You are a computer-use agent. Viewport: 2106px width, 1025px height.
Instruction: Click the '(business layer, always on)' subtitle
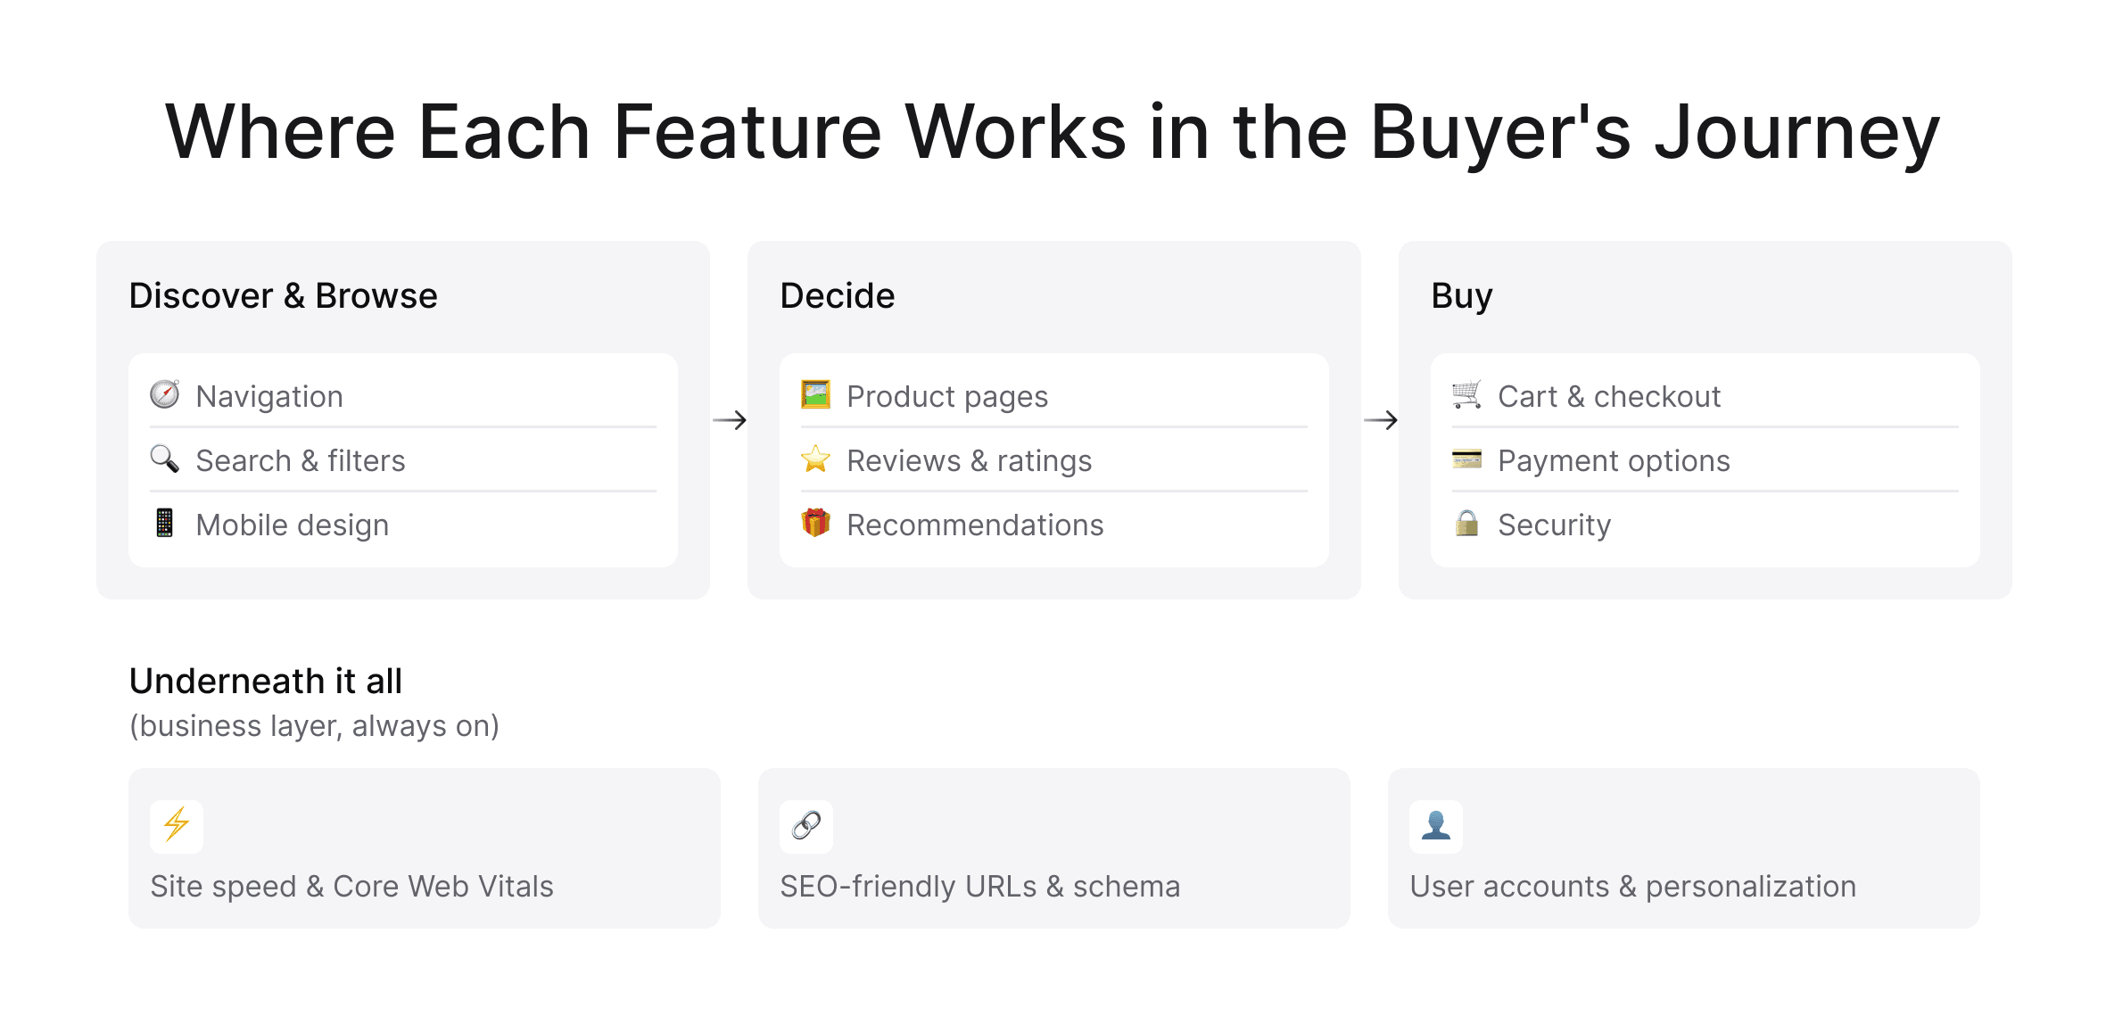tap(314, 725)
